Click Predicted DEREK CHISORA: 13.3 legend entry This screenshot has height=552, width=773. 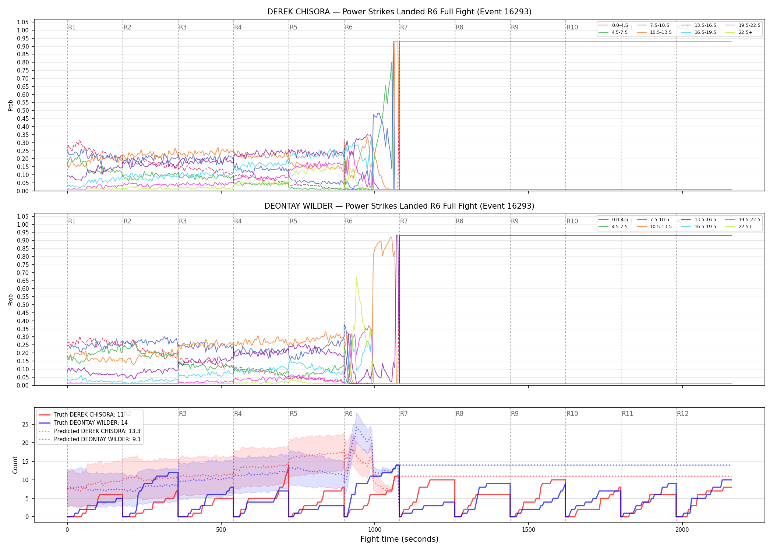tap(89, 431)
